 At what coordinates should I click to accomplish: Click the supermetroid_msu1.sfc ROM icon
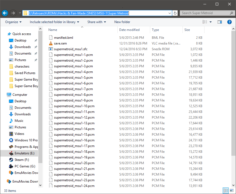tap(51, 49)
